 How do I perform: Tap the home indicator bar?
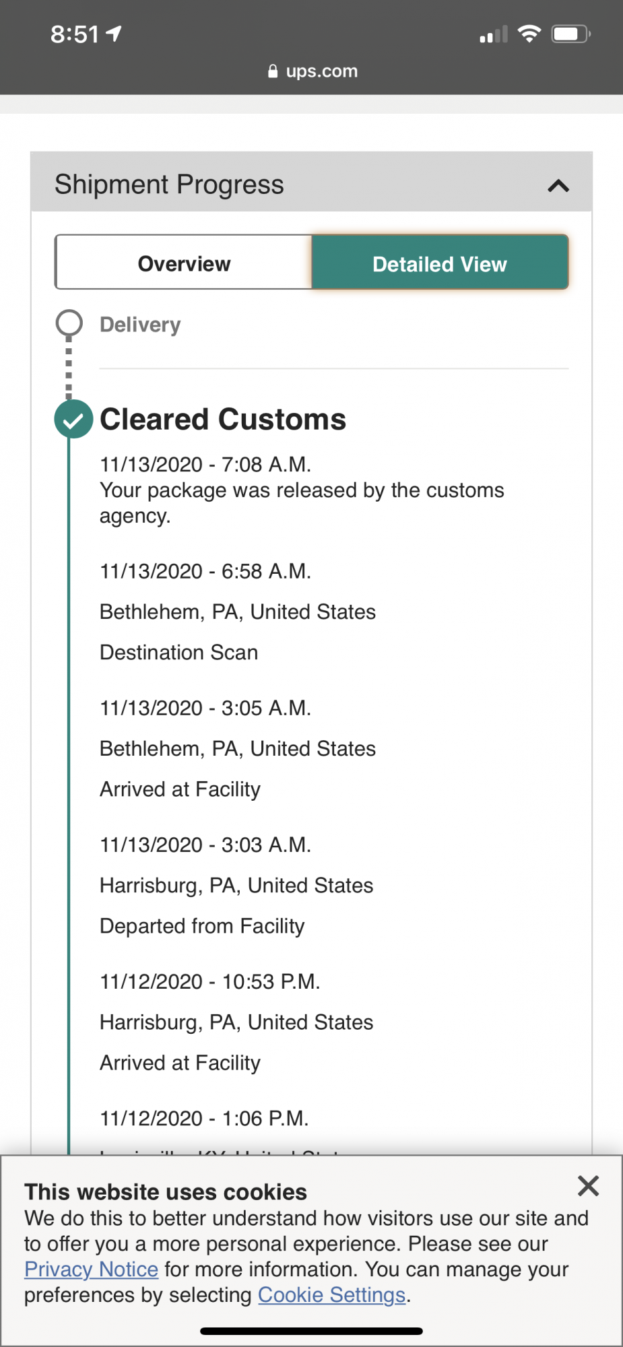311,1331
